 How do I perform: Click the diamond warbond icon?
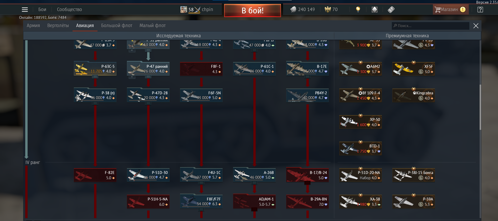click(374, 10)
